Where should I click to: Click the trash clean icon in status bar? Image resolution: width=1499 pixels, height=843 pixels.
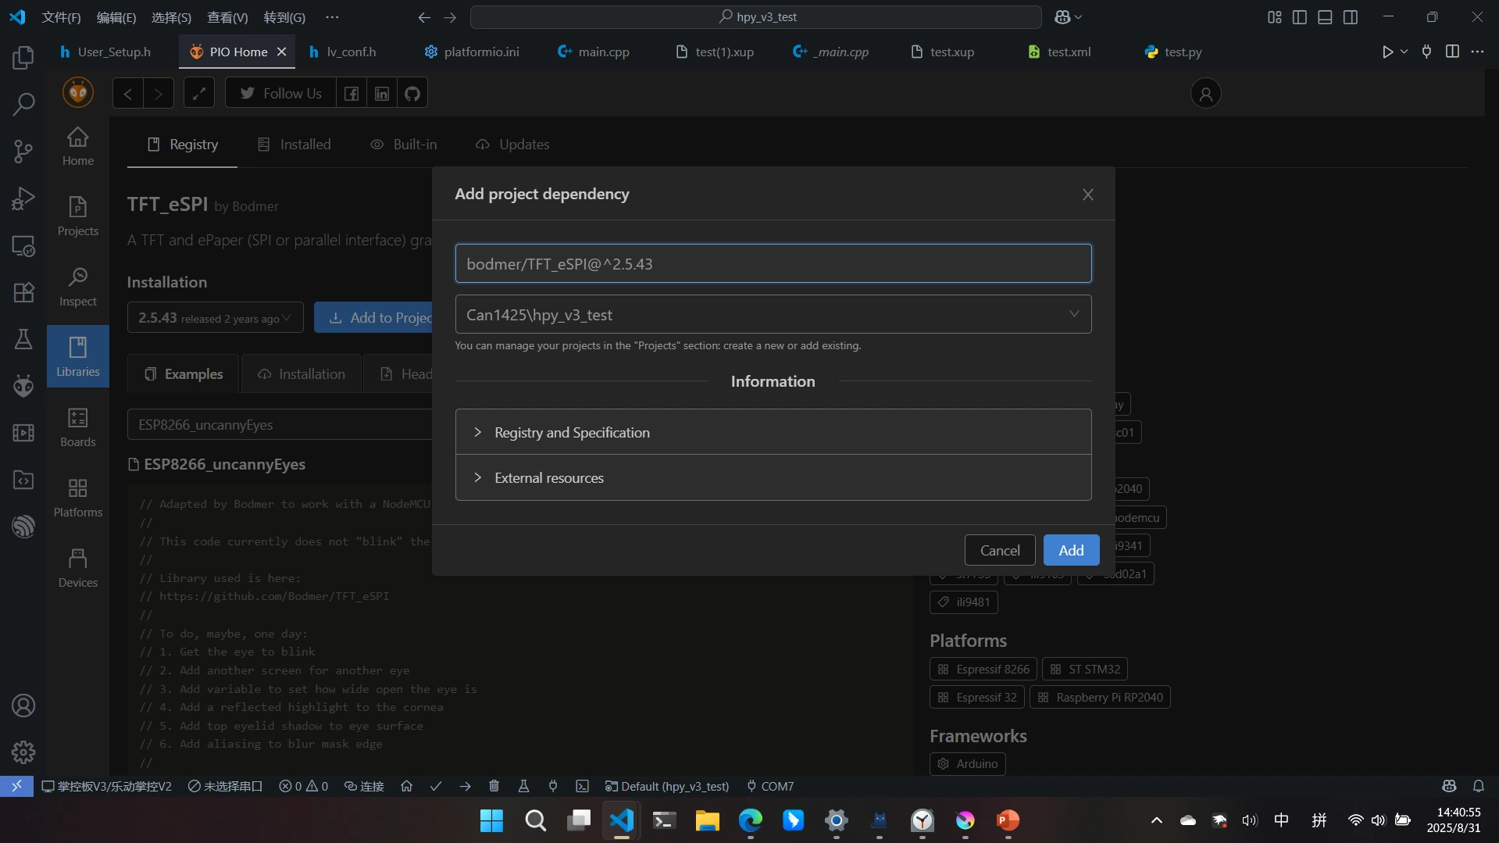pyautogui.click(x=494, y=786)
